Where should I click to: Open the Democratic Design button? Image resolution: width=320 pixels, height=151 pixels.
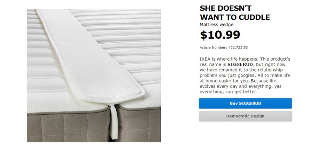[x=245, y=116]
